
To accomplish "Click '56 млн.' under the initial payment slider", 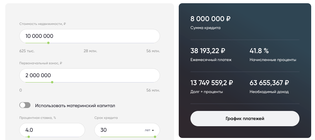I will pos(153,90).
